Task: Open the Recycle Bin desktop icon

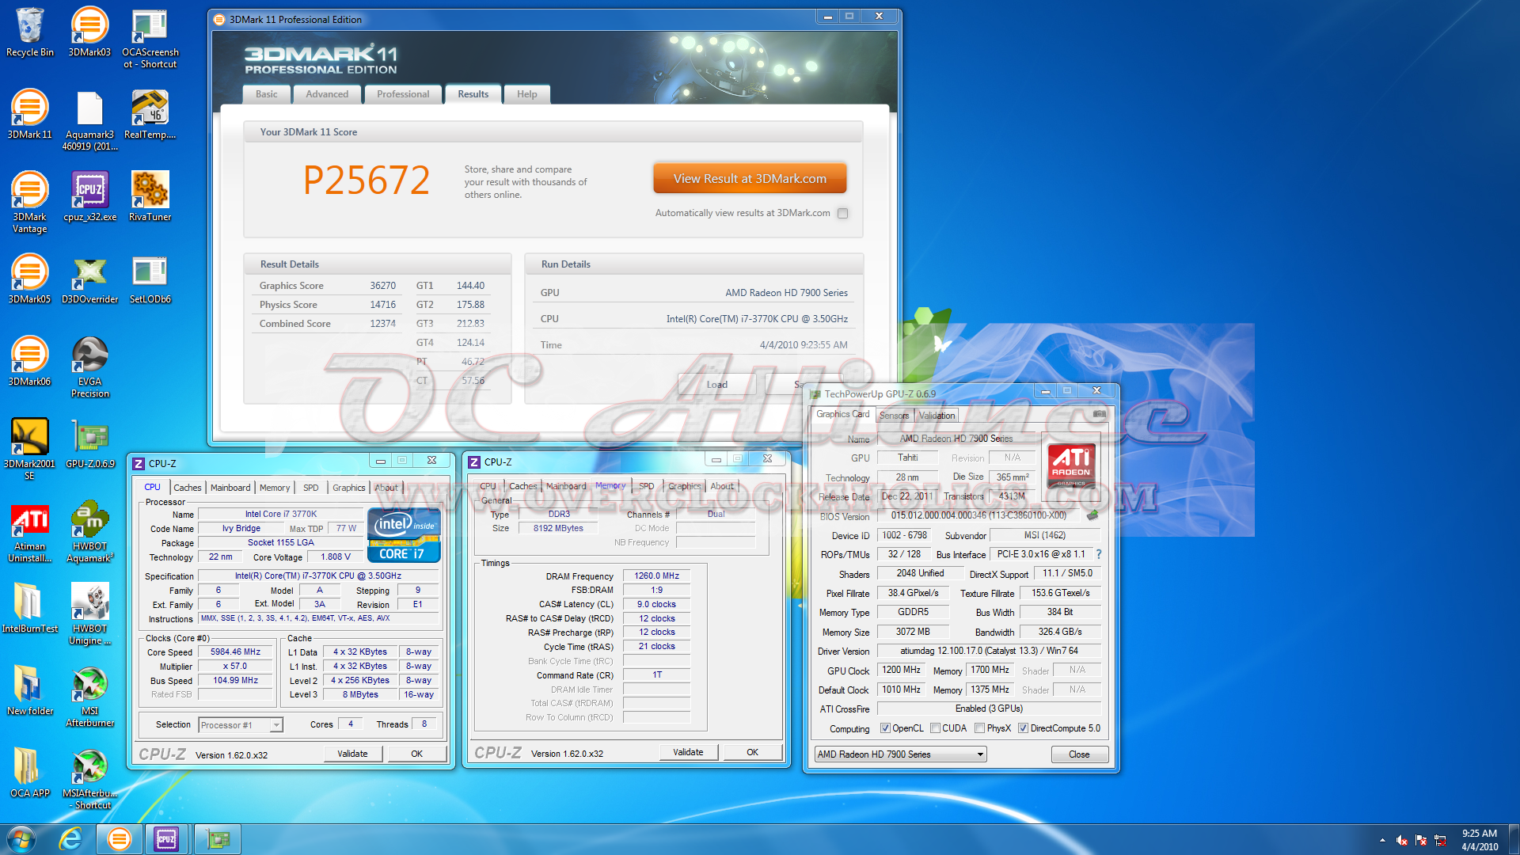Action: 29,32
